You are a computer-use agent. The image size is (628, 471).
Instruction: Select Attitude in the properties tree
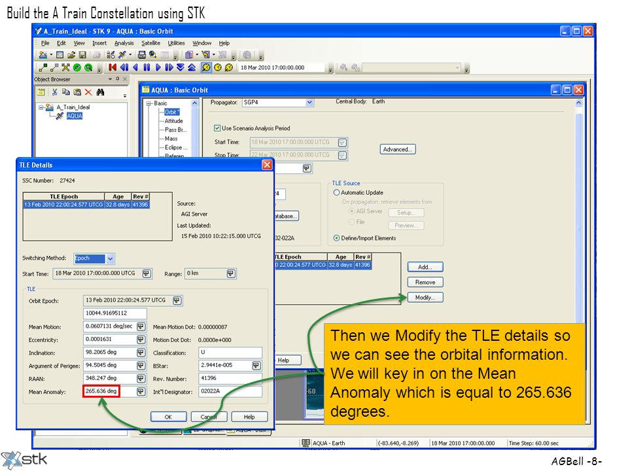[174, 121]
